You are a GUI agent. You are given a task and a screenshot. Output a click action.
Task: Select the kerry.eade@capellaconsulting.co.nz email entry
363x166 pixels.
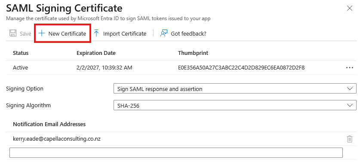click(x=57, y=139)
